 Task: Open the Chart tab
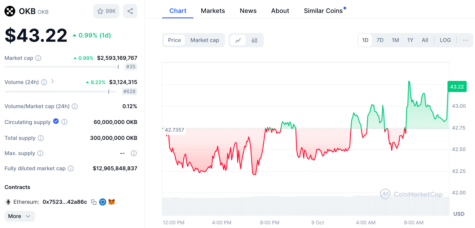[x=178, y=11]
